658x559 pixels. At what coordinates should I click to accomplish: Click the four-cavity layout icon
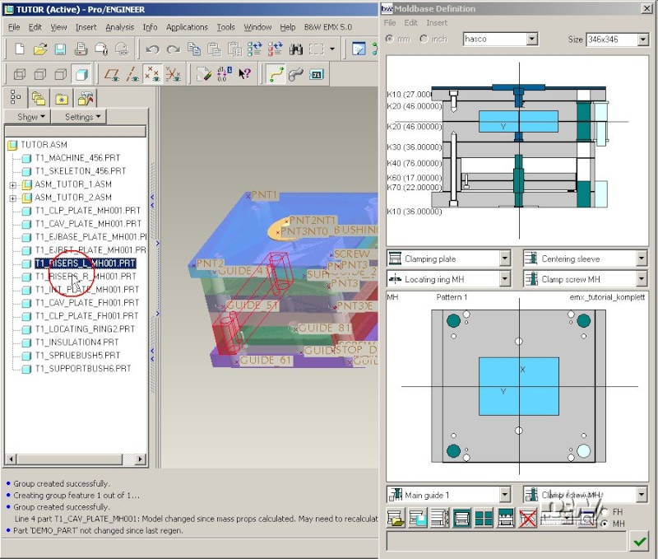point(484,518)
